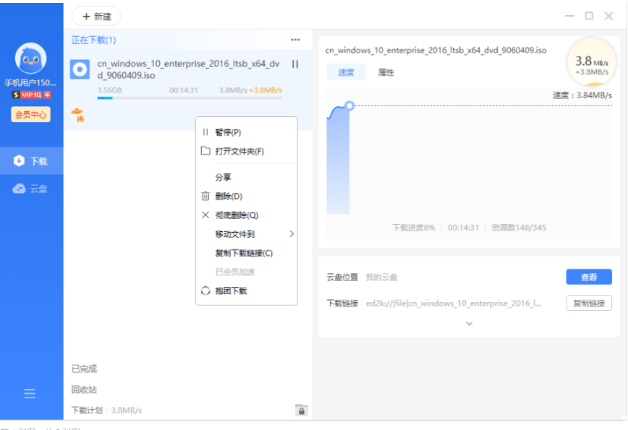The image size is (628, 430).
Task: Click the 下载进度8% status text
Action: [413, 228]
